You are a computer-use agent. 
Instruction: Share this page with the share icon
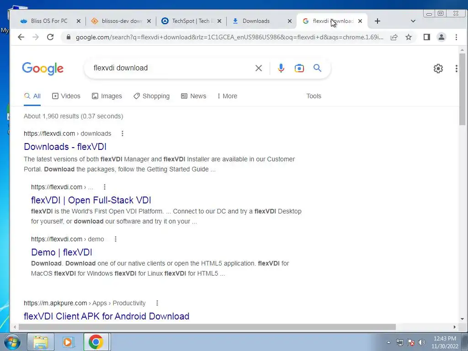click(x=394, y=37)
